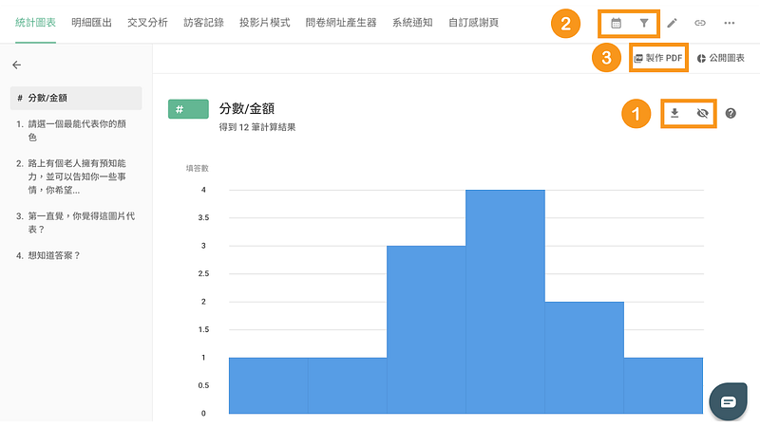Viewport: 760px width, 427px height.
Task: Click the 填答數 axis label
Action: pyautogui.click(x=198, y=169)
